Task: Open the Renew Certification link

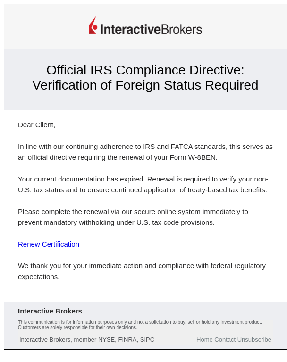Action: (49, 244)
